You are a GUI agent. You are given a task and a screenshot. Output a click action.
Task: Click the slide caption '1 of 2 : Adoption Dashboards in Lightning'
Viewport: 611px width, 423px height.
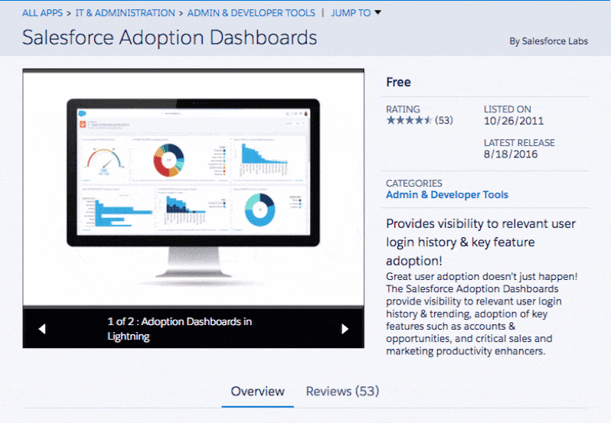click(x=180, y=329)
